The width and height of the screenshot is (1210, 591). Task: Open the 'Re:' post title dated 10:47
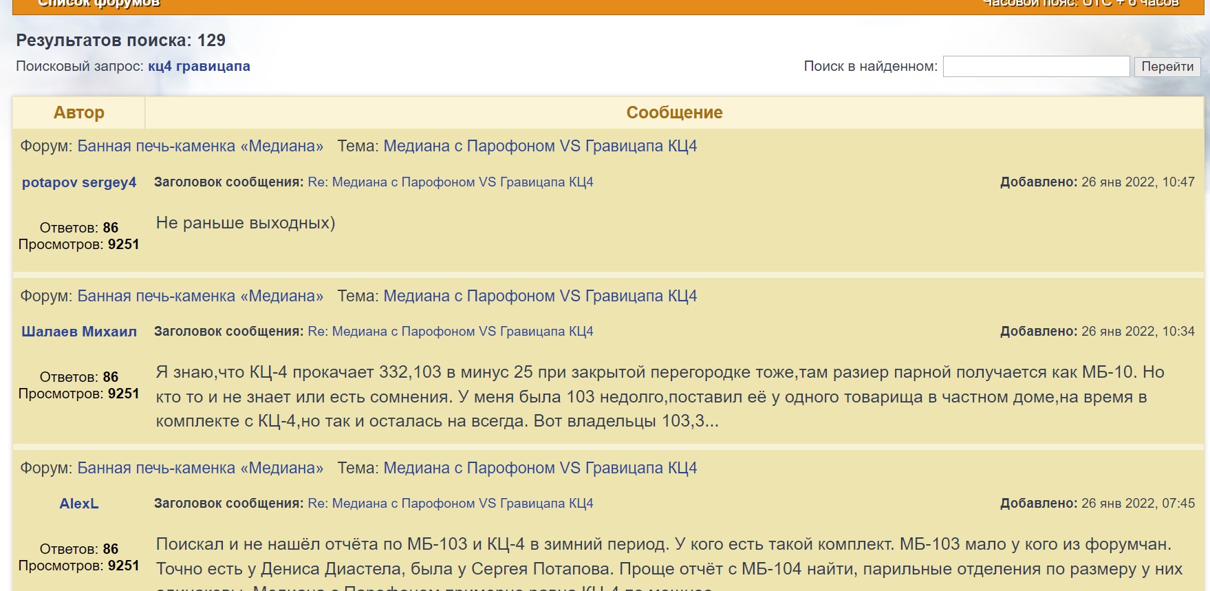[451, 182]
